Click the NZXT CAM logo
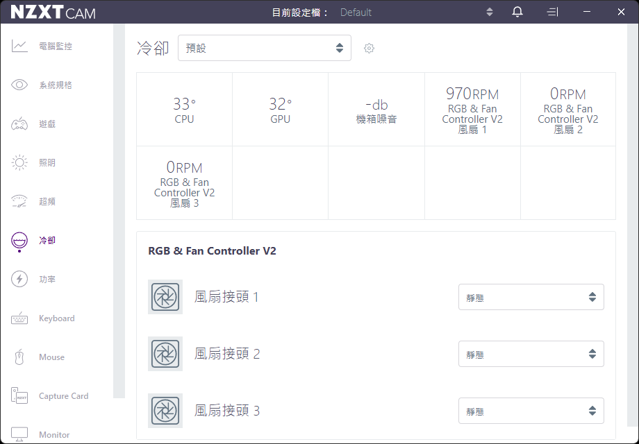639x444 pixels. (53, 12)
